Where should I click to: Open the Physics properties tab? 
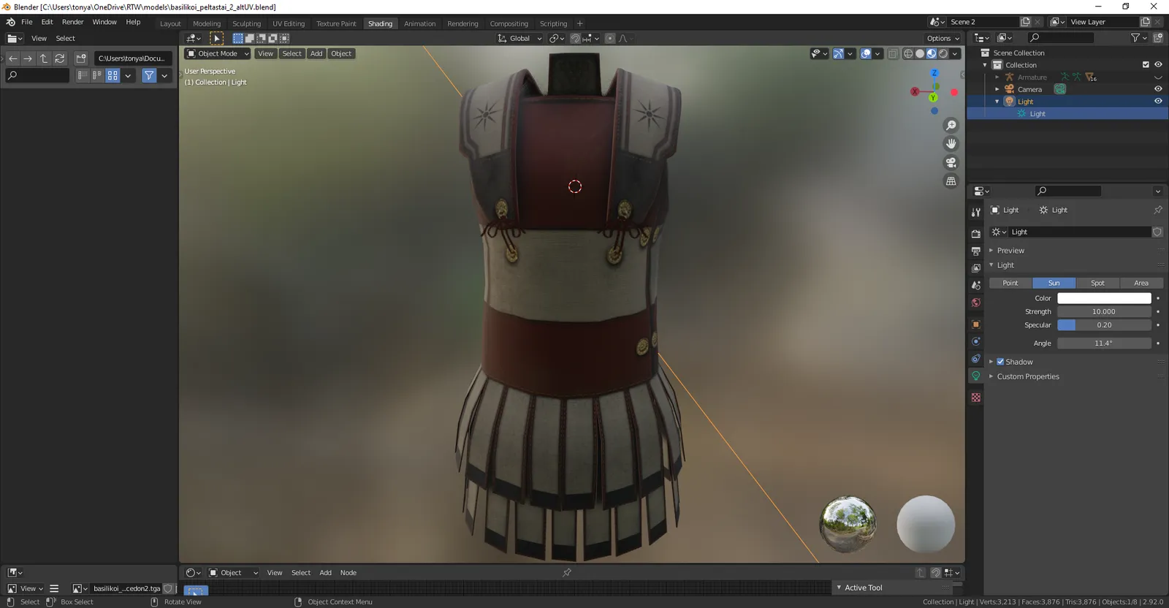pyautogui.click(x=976, y=341)
